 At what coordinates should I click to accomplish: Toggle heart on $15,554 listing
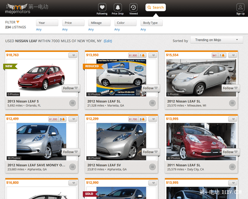[x=232, y=55]
